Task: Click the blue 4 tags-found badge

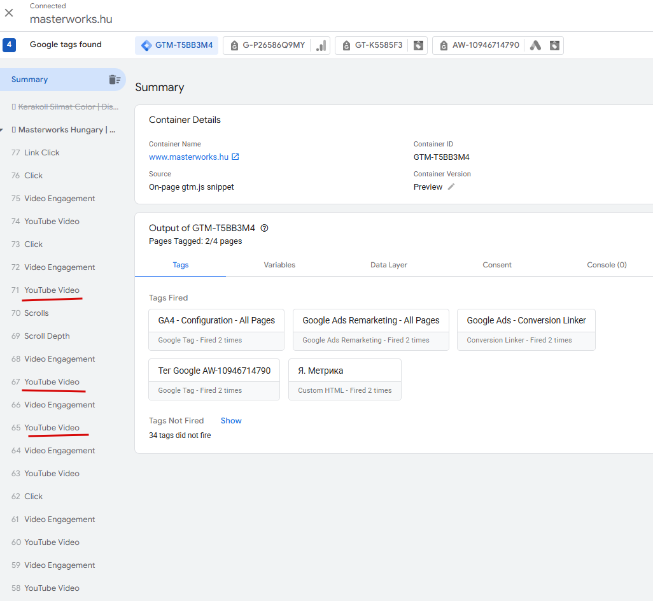Action: (9, 45)
